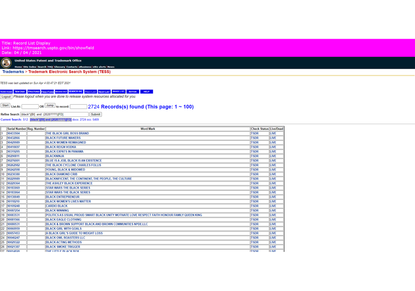Screen dimensions: 415x291
Task: Open A BLACK GIRL'S GUIDE TO WEIGHT LOSS
Action: (x=74, y=233)
